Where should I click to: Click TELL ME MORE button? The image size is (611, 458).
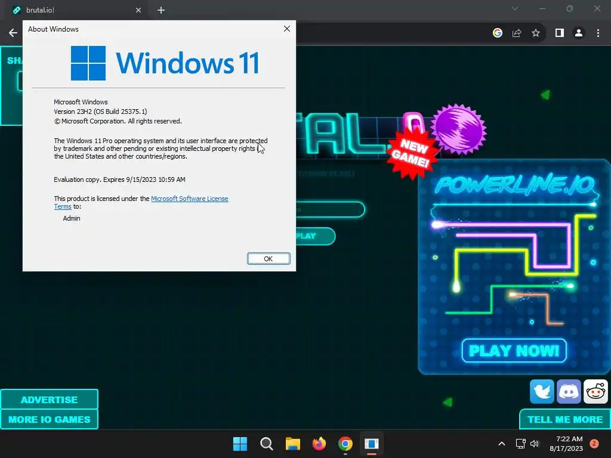[565, 419]
